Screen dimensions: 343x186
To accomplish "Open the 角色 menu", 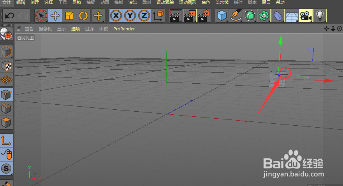I will (206, 2).
